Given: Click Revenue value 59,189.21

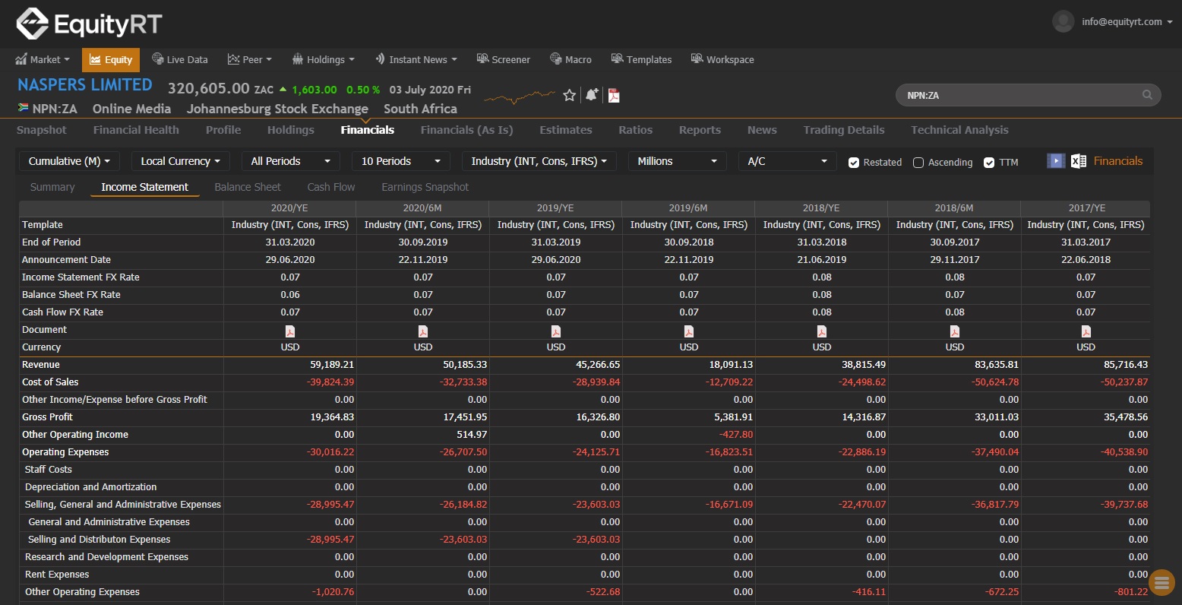Looking at the screenshot, I should tap(332, 365).
